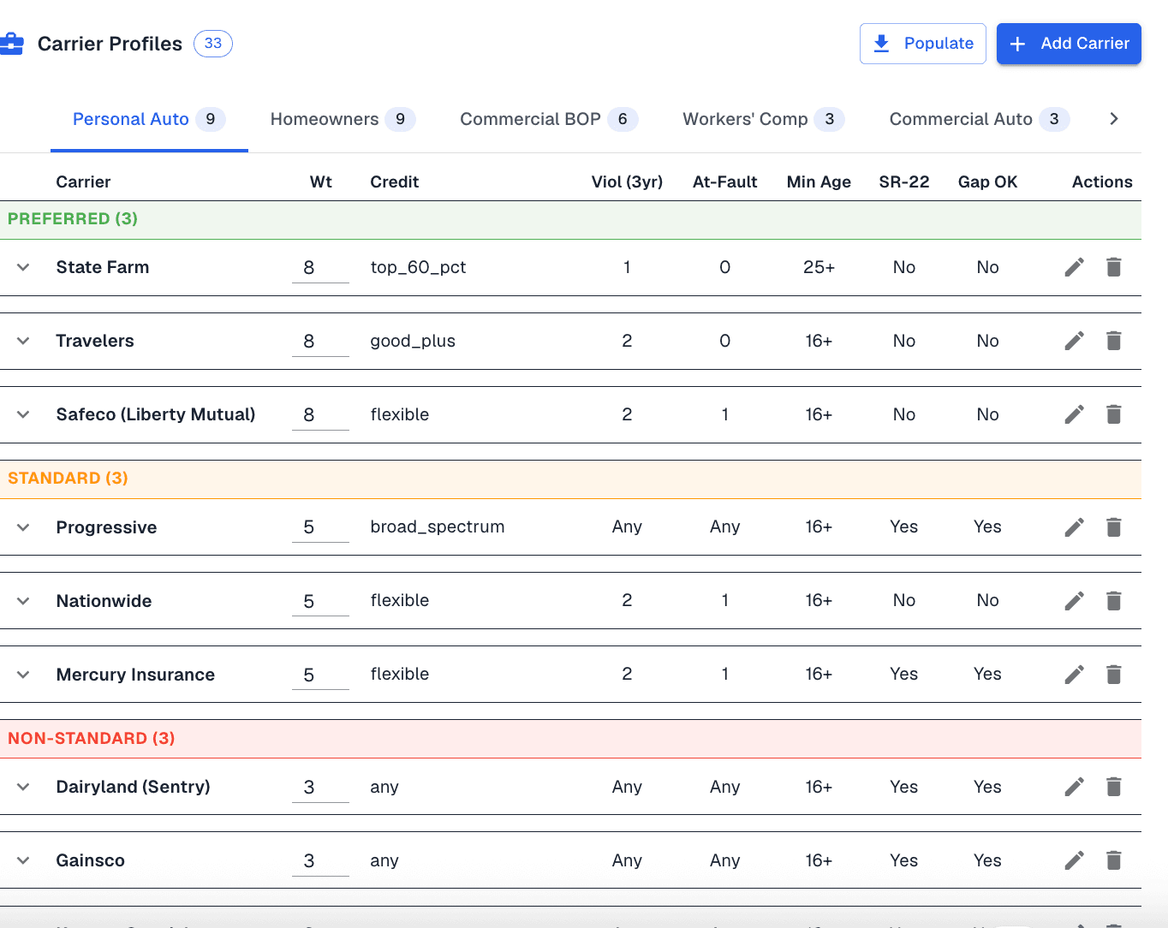Delete the Dairyland (Sentry) carrier

(1113, 787)
